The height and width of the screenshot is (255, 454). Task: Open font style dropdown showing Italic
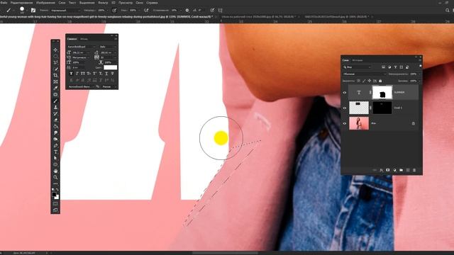pos(108,47)
